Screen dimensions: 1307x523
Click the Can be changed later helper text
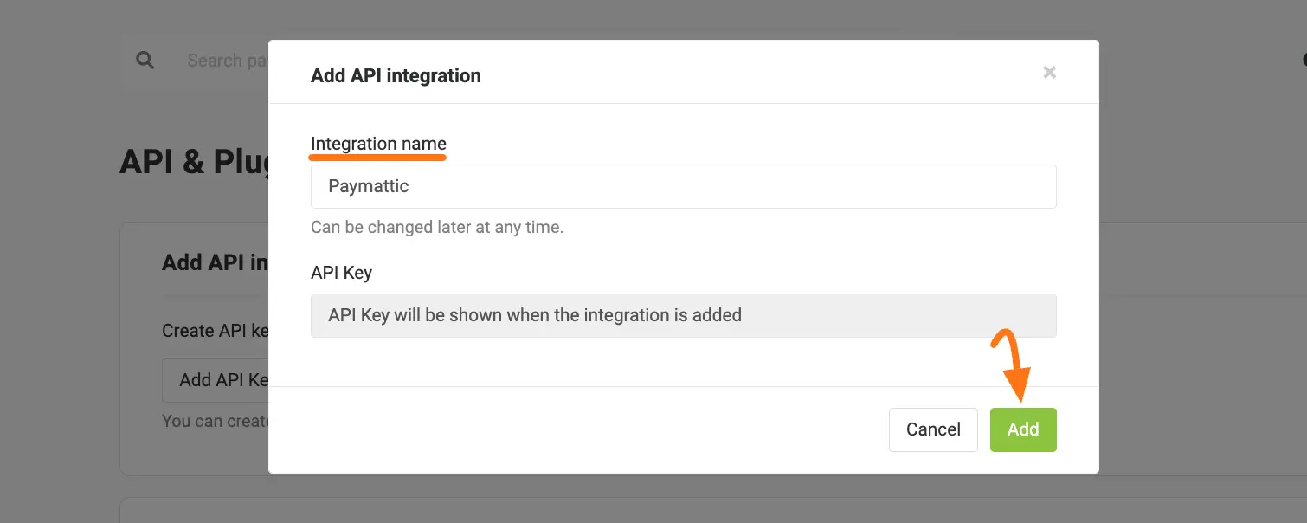(x=436, y=227)
